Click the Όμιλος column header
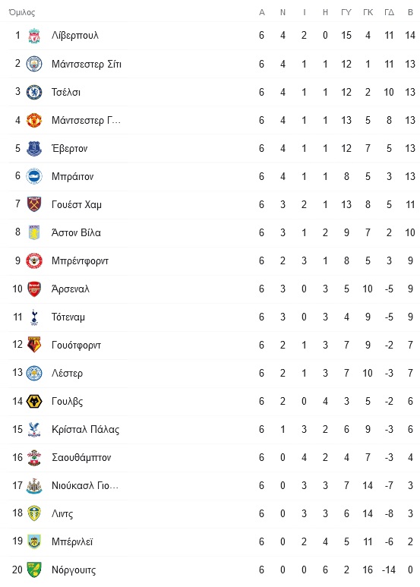 [22, 12]
